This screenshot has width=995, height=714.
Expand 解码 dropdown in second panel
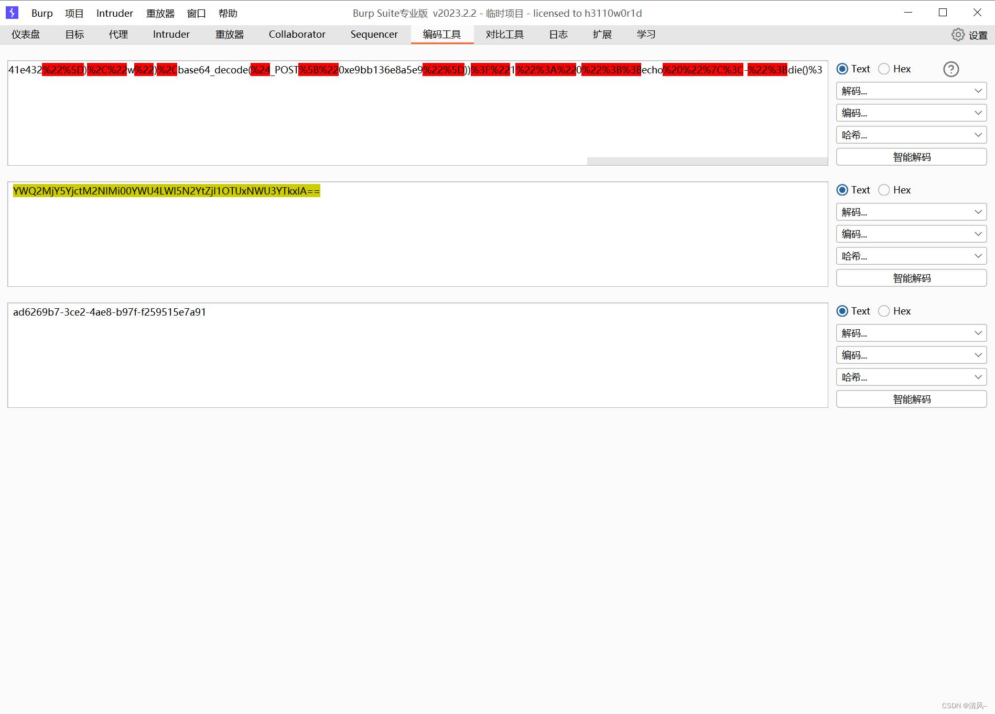pos(911,212)
